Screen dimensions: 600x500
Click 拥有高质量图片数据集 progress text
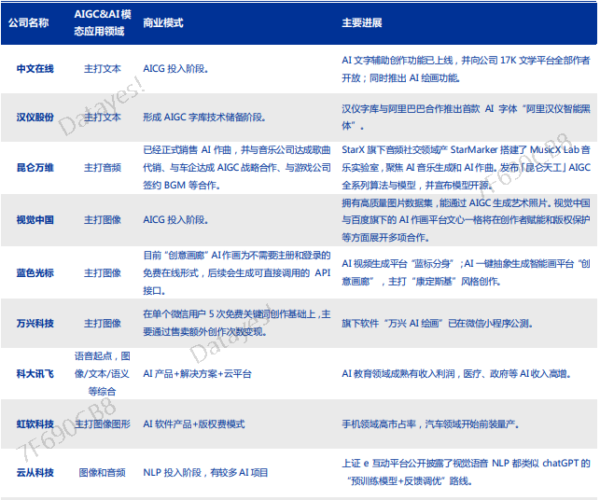point(466,220)
